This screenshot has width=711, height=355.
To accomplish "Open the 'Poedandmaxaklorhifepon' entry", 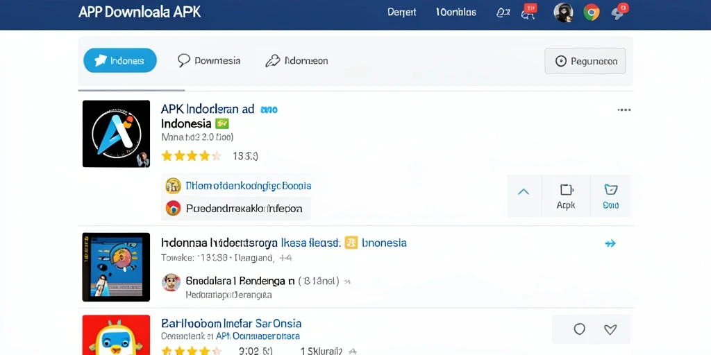I will coord(244,209).
